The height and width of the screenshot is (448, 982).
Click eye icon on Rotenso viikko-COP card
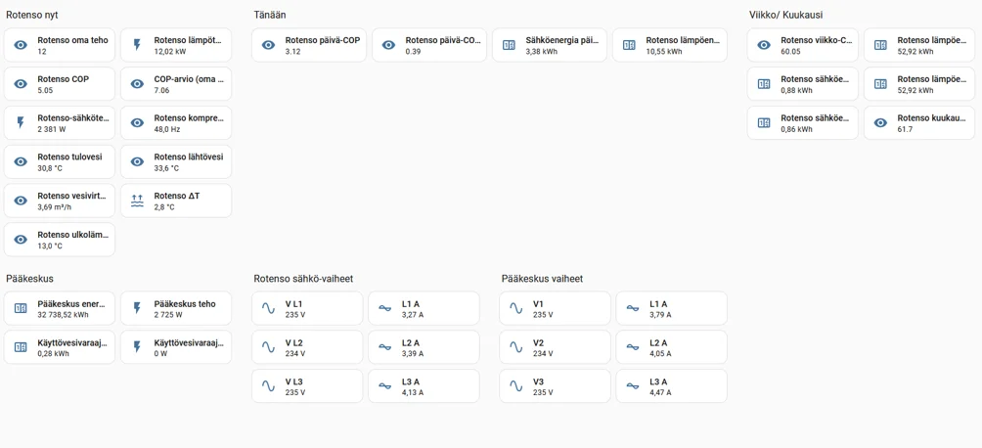point(764,45)
